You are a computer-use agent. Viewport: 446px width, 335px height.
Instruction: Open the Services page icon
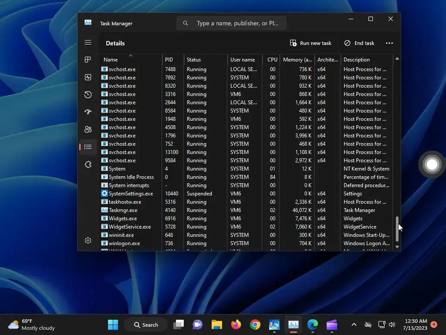(88, 164)
